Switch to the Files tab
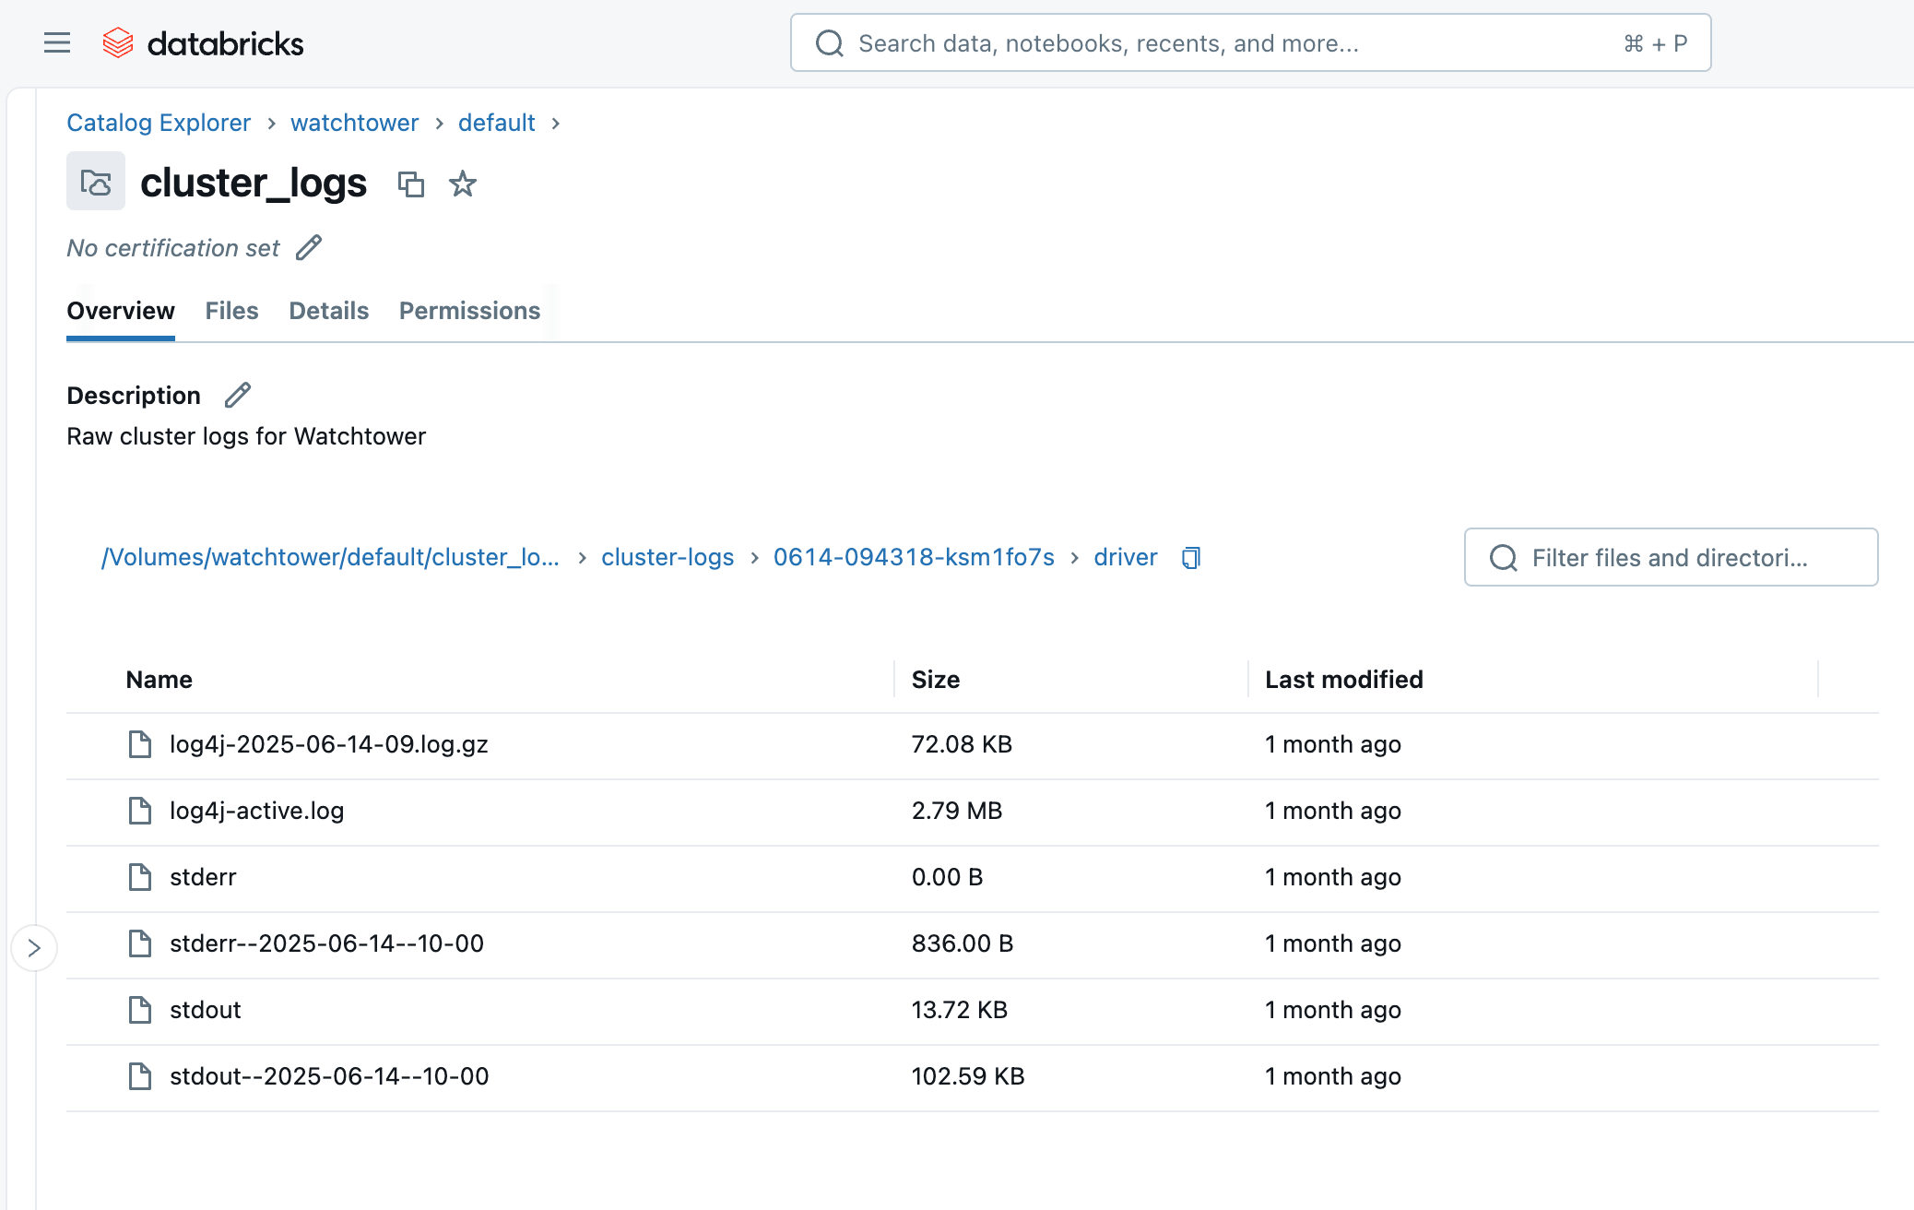1914x1210 pixels. coord(231,311)
